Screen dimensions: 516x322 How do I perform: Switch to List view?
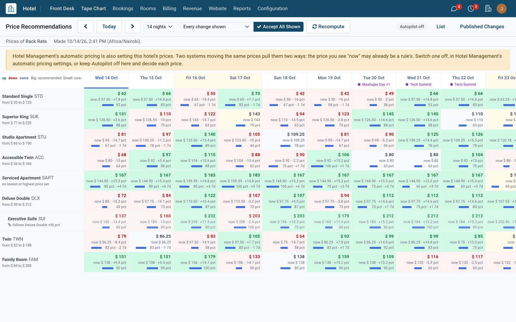point(441,26)
